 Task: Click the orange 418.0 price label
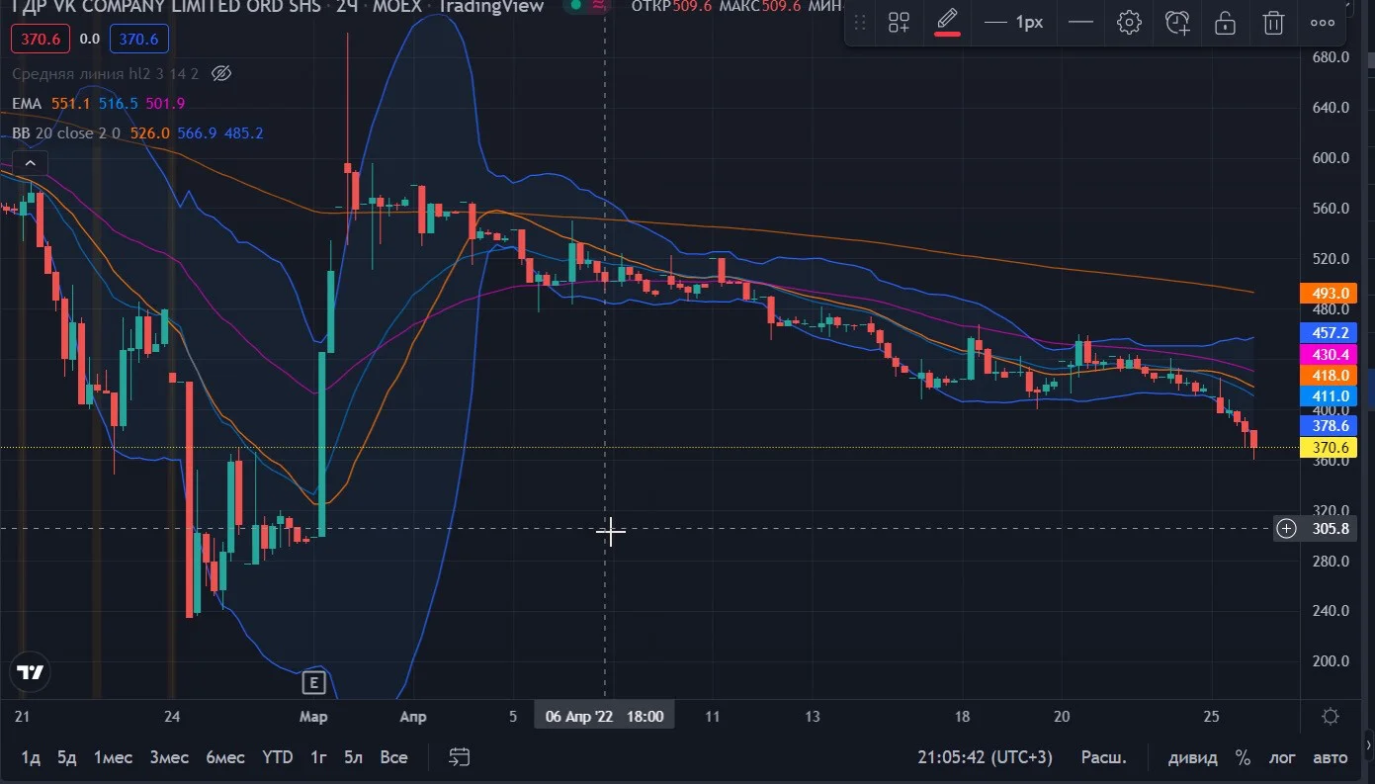1331,376
